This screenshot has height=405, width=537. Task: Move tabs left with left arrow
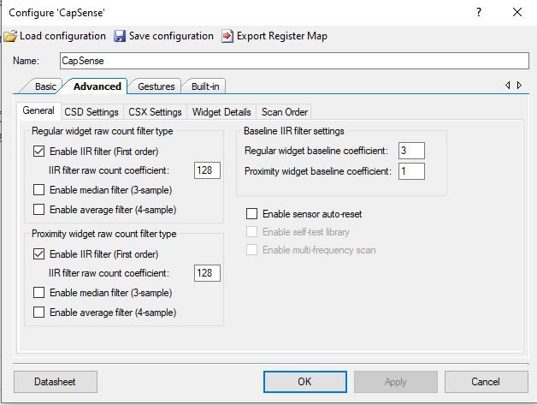[x=508, y=85]
